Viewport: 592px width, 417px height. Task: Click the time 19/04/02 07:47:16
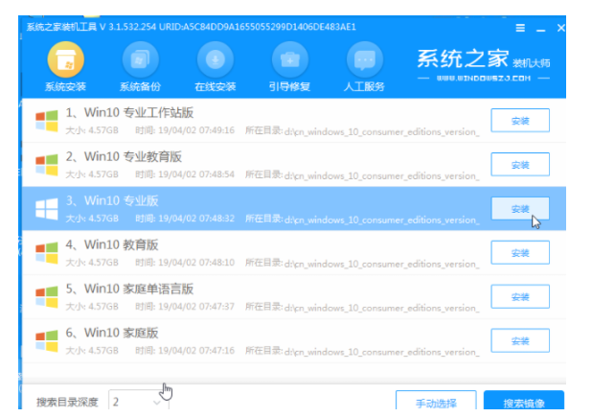196,351
